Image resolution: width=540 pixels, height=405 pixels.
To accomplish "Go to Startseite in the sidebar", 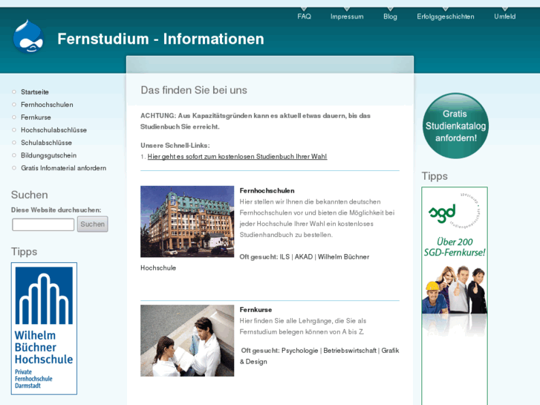I will pos(35,92).
